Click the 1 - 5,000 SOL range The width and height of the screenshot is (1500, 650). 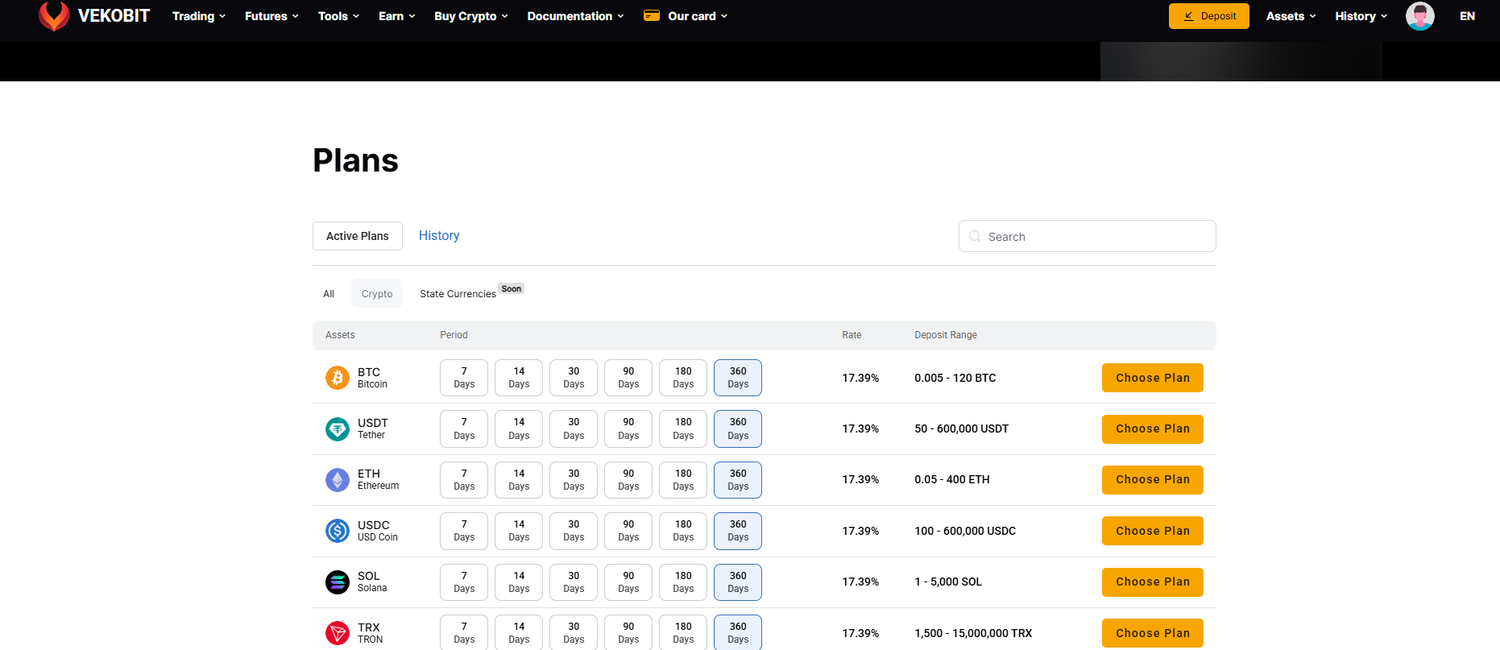click(x=948, y=582)
